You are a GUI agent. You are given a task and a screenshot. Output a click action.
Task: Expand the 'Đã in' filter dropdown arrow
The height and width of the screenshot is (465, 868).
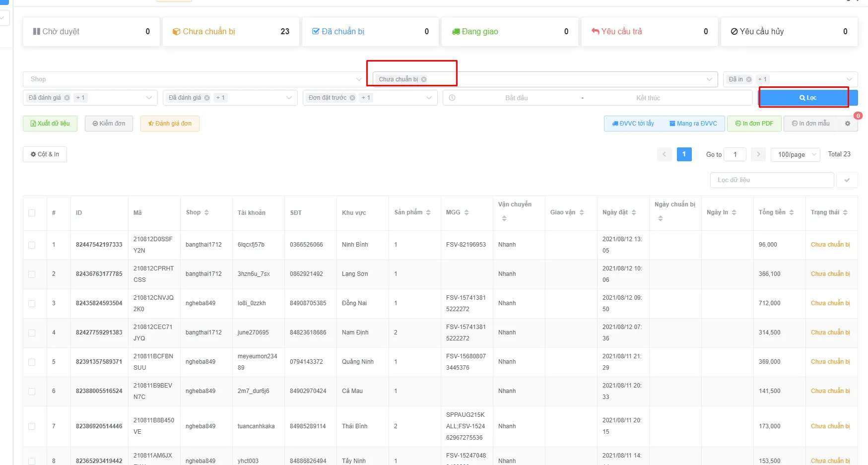coord(849,79)
